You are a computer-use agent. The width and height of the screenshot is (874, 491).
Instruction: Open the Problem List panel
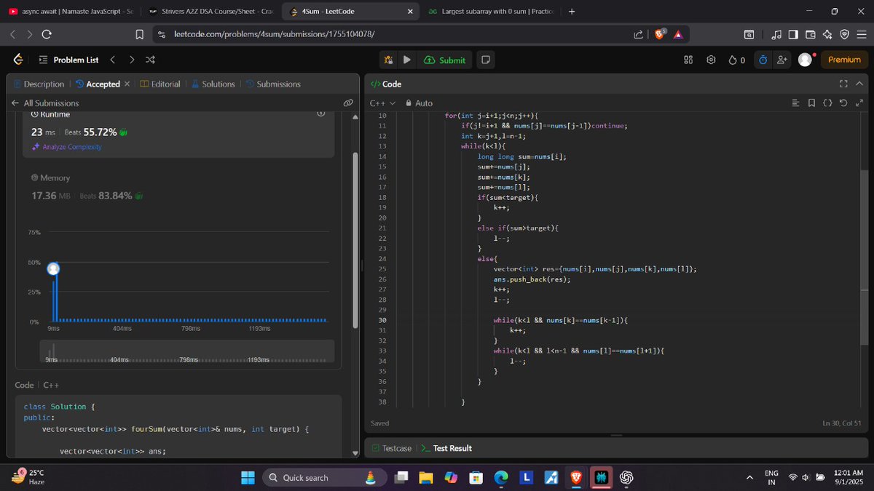tap(68, 60)
